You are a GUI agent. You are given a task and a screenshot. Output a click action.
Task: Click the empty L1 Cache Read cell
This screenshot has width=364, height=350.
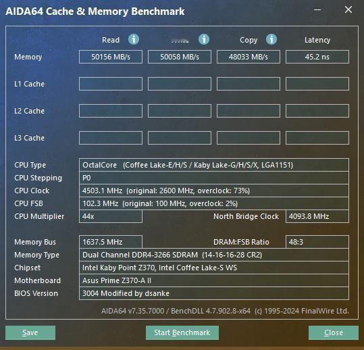coord(111,84)
